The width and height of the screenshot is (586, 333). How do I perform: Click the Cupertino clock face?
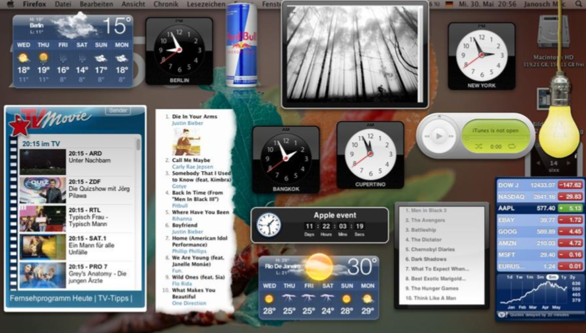coord(370,154)
